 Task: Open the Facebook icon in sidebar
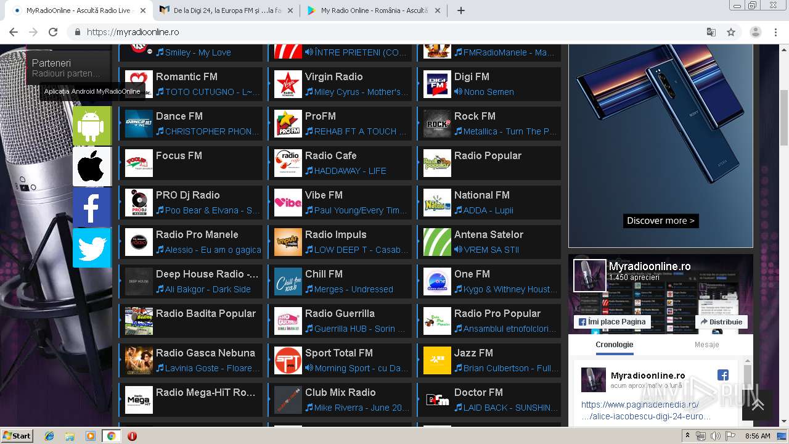92,207
